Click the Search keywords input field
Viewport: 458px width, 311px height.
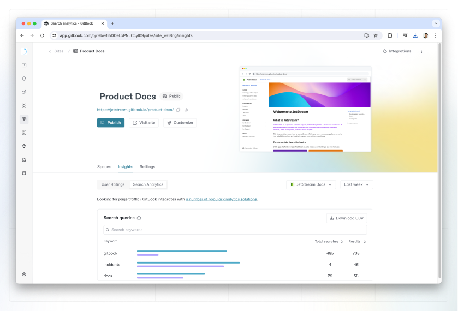click(x=235, y=230)
